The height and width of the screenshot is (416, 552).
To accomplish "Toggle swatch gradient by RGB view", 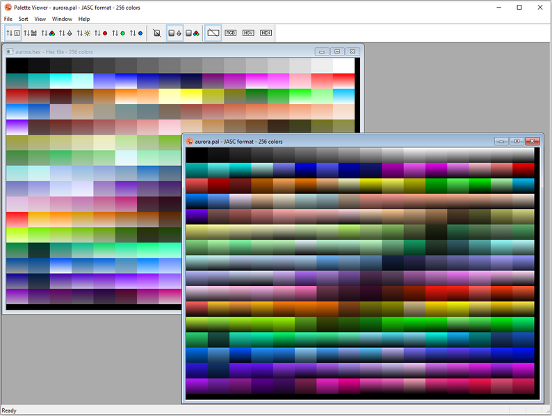I will [192, 33].
